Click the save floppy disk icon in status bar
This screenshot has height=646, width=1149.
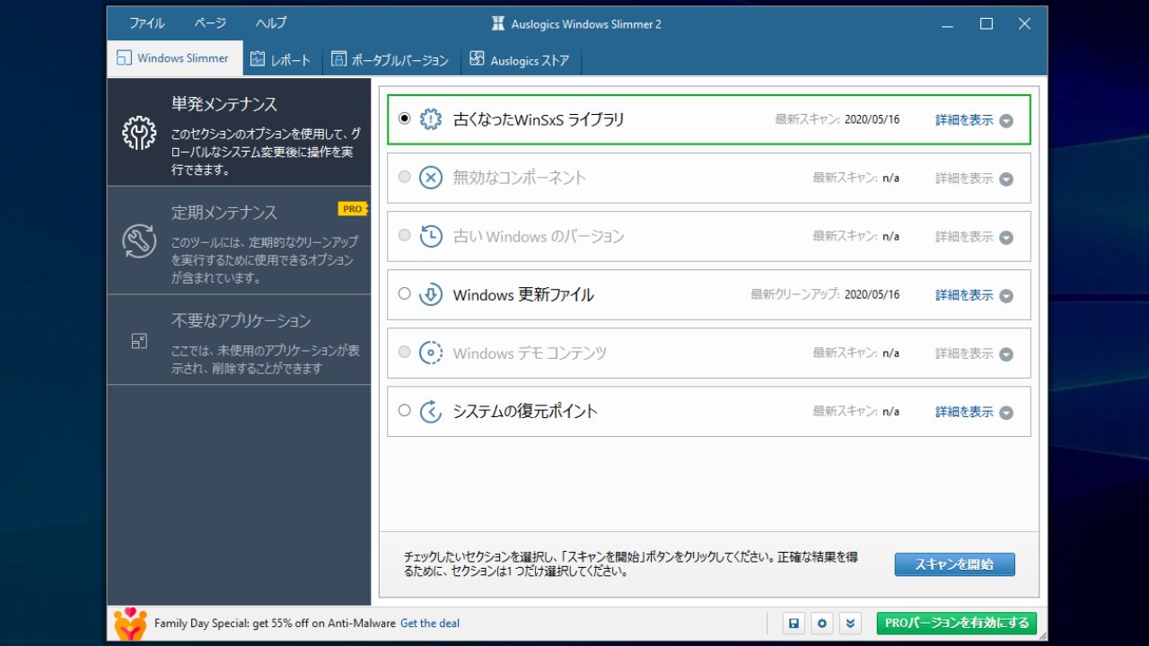tap(794, 624)
